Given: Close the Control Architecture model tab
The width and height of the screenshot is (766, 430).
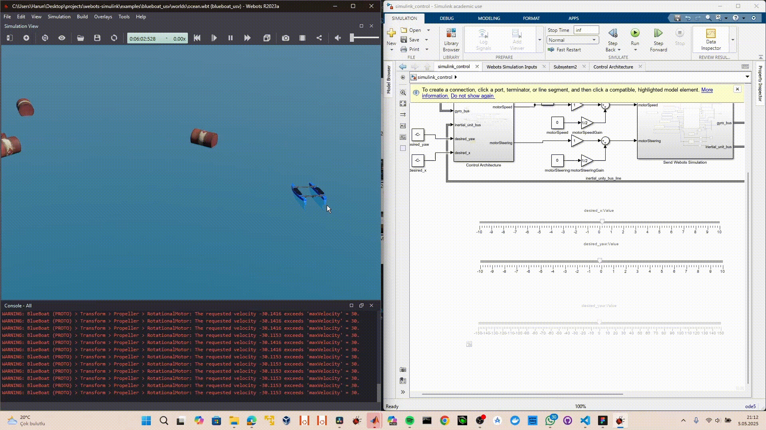Looking at the screenshot, I should coord(640,66).
